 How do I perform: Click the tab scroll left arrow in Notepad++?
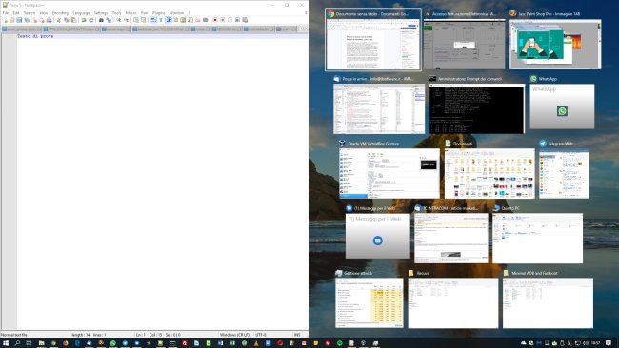click(x=301, y=29)
